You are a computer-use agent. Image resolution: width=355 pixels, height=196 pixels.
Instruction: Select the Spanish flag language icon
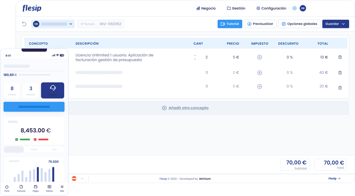pyautogui.click(x=74, y=178)
